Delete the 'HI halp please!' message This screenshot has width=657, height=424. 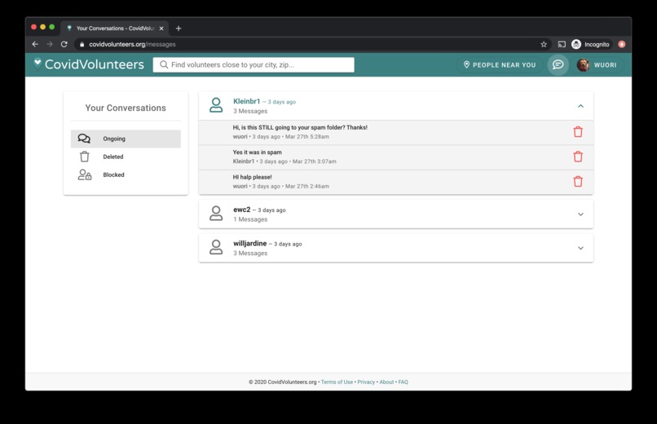578,181
